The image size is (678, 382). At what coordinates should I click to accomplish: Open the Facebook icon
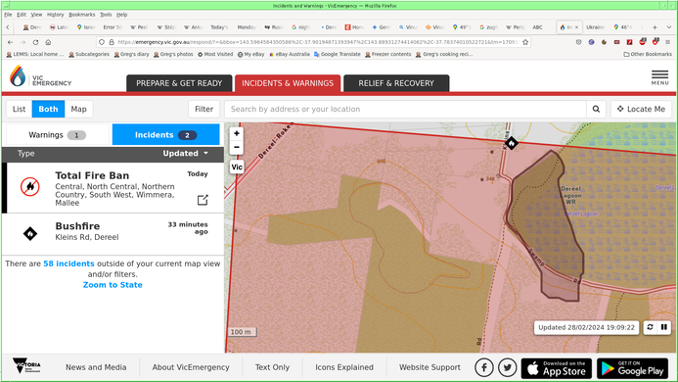484,367
